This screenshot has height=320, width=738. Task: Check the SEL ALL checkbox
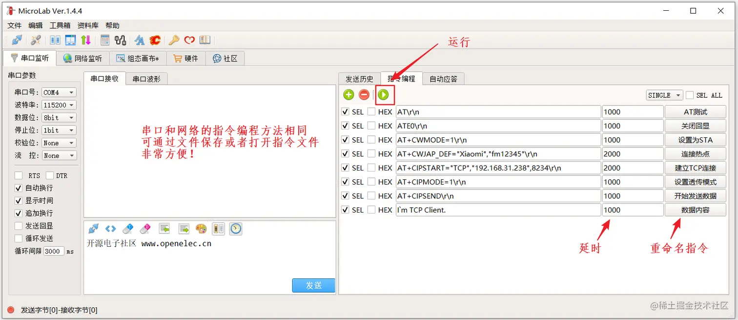pos(690,95)
